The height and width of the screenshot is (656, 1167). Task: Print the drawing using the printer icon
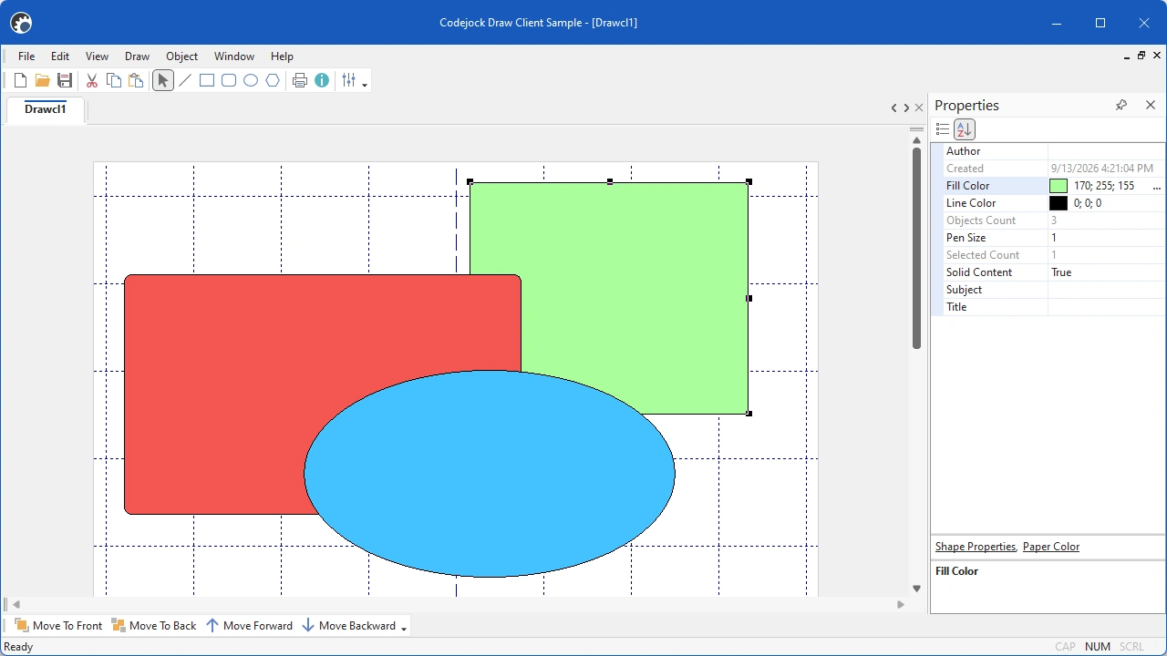tap(300, 81)
